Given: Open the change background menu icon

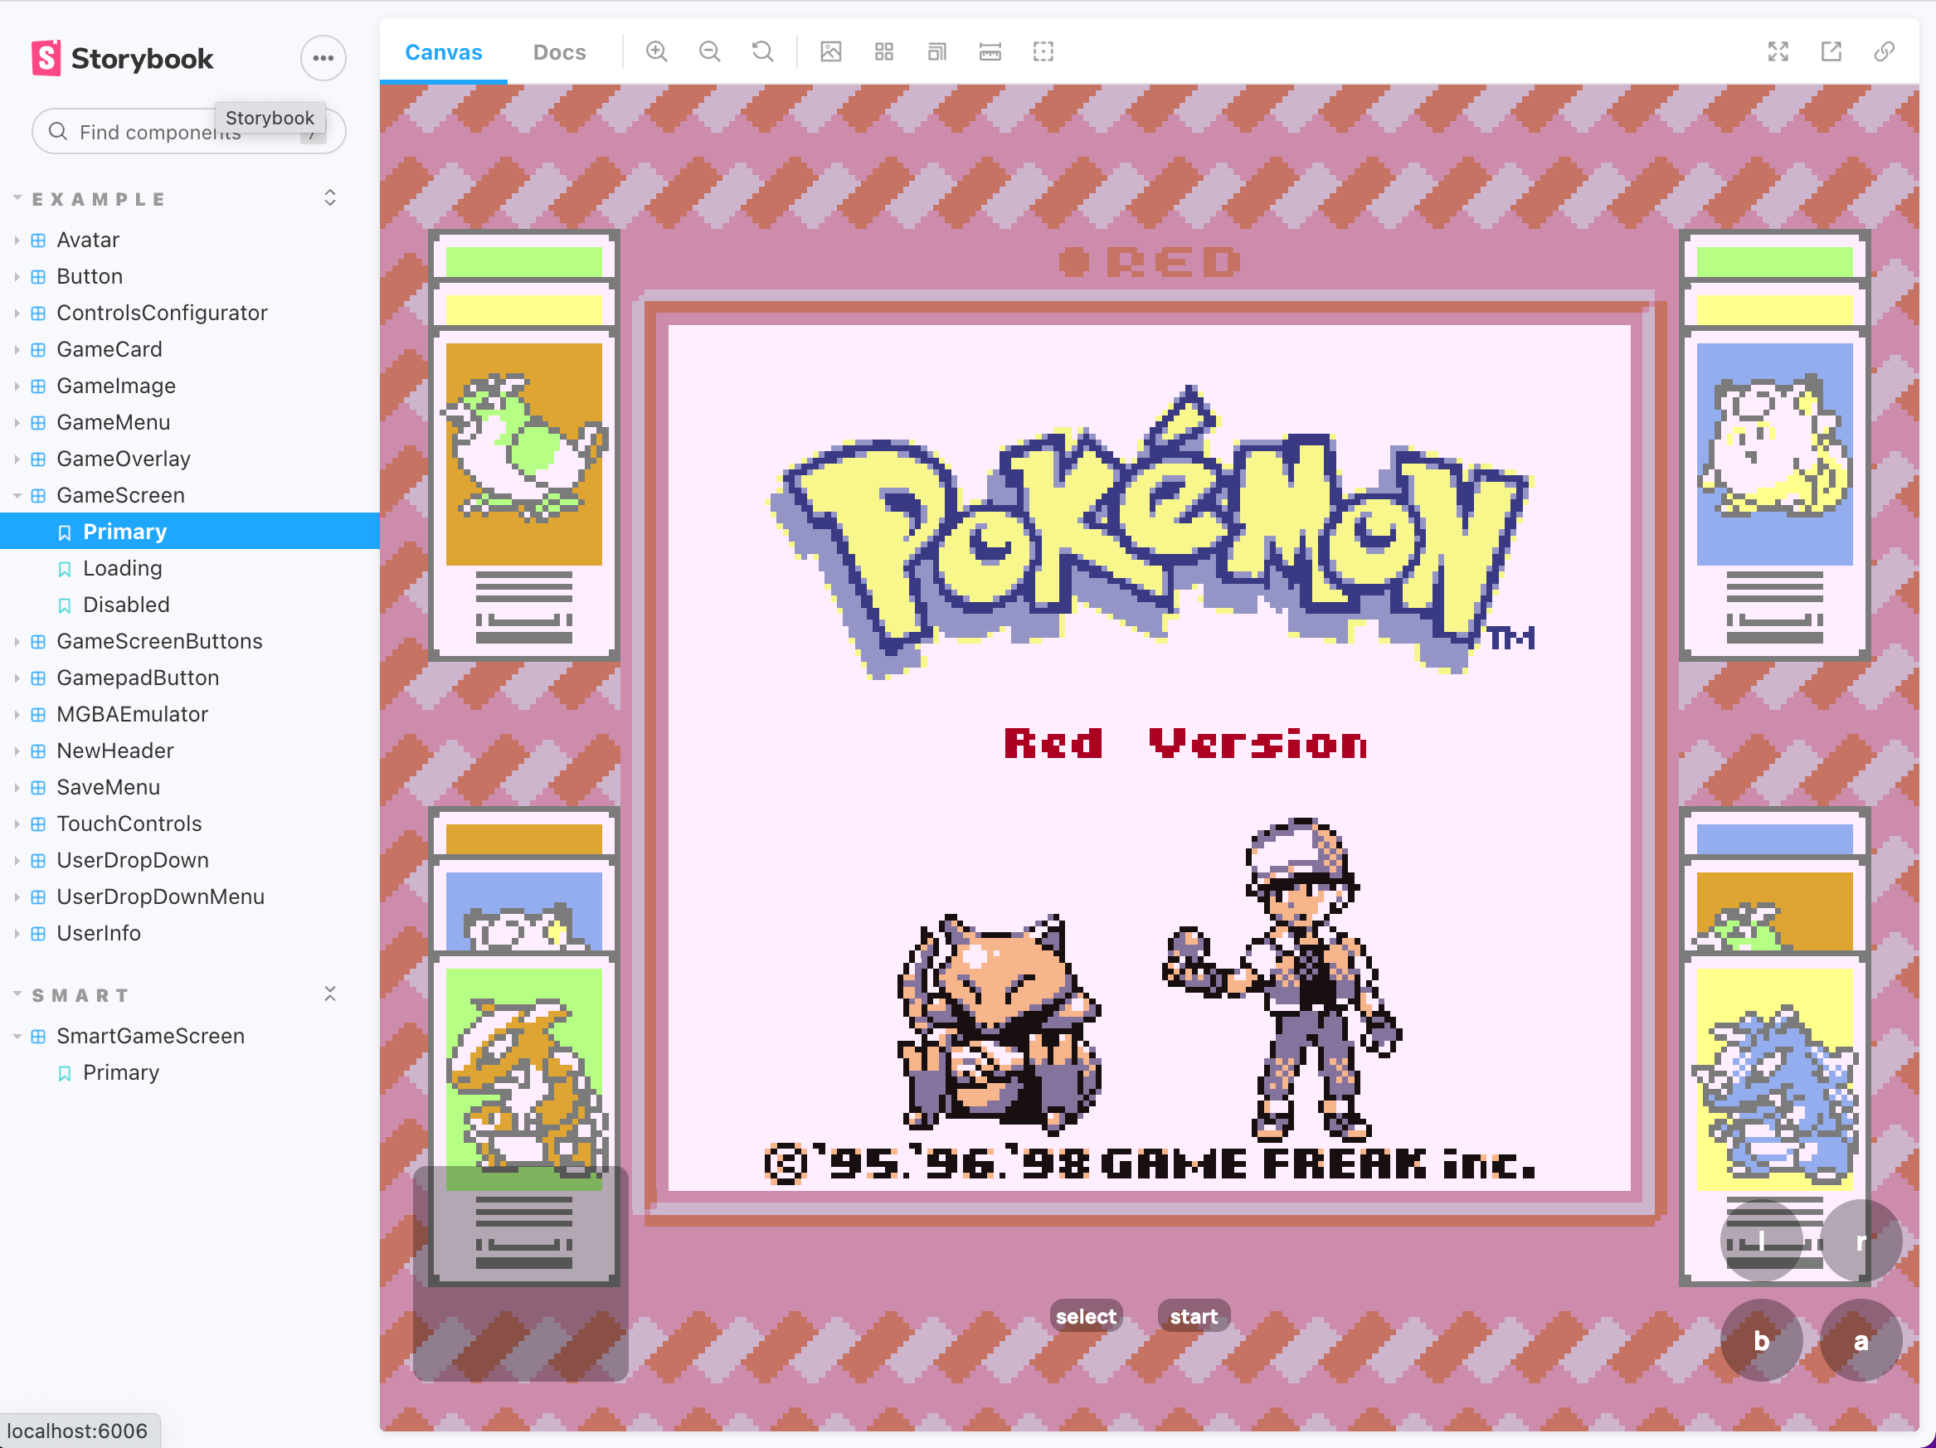Looking at the screenshot, I should (830, 51).
